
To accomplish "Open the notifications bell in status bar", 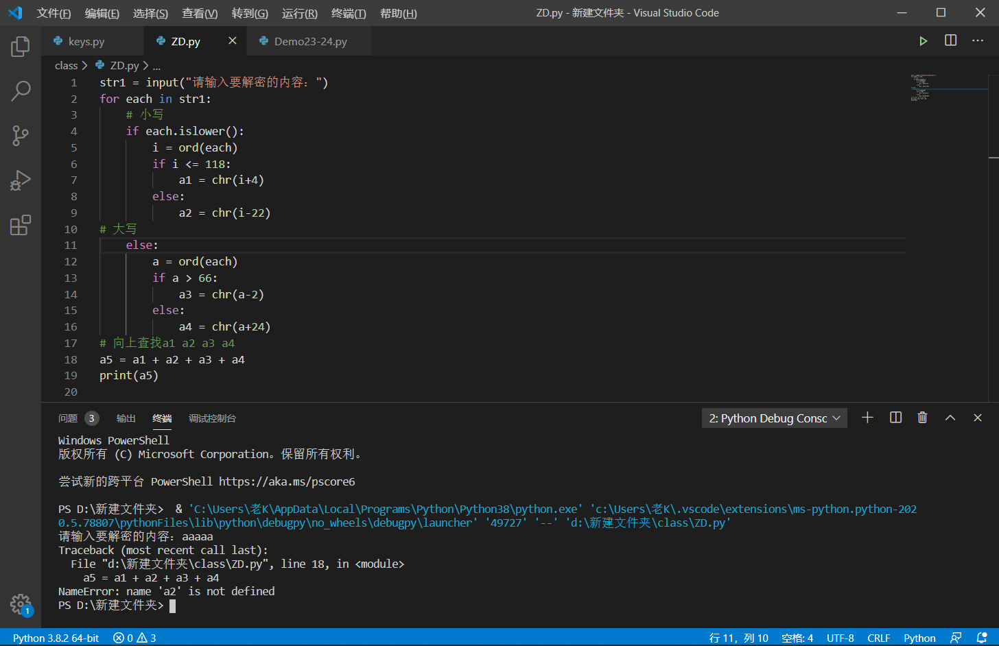I will 982,638.
